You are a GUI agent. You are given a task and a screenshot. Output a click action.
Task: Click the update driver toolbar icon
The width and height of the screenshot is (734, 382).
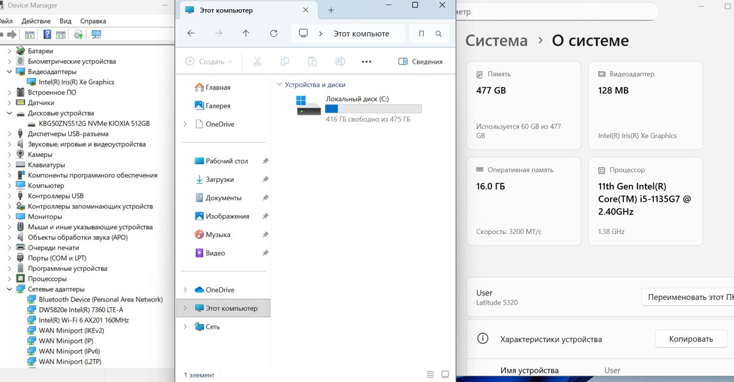click(x=79, y=35)
